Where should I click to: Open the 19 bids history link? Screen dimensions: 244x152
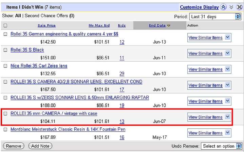(122, 105)
